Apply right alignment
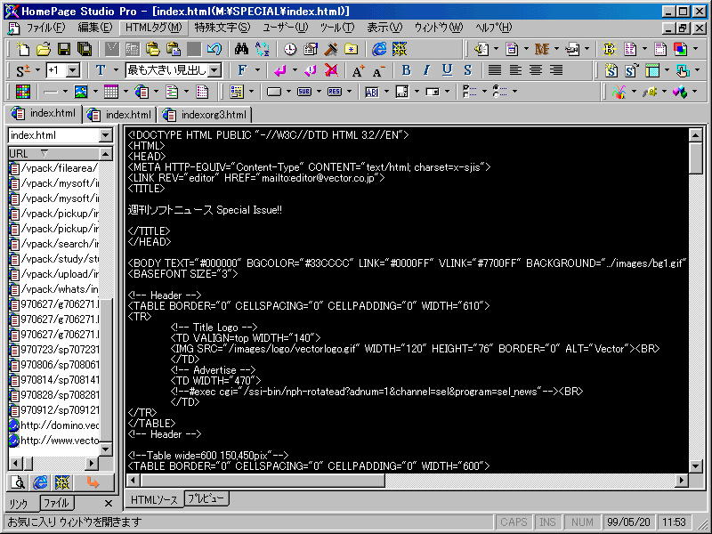This screenshot has height=534, width=712. (x=556, y=70)
